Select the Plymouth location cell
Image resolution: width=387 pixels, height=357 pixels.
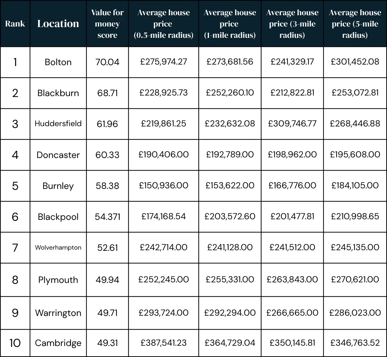[58, 280]
